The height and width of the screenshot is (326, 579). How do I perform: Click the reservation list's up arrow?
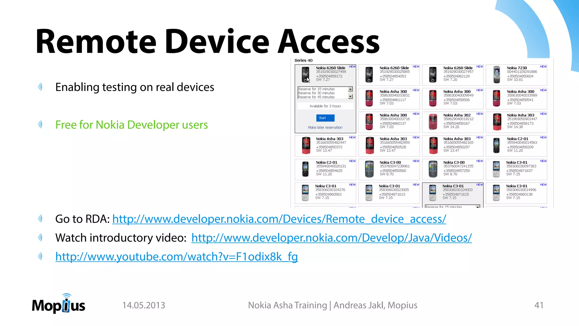tap(350, 89)
